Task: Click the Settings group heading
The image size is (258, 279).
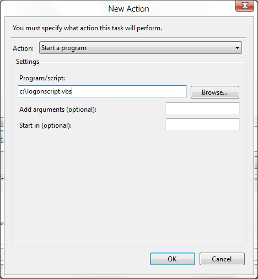Action: pos(28,62)
